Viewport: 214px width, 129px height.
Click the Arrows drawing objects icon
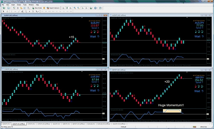click(37, 11)
